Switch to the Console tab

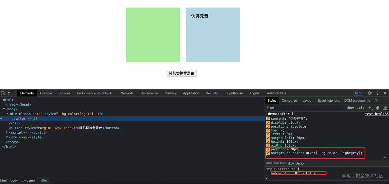coord(46,93)
